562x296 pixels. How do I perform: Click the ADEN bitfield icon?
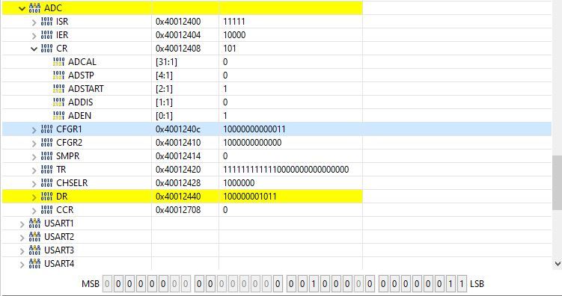pos(59,116)
